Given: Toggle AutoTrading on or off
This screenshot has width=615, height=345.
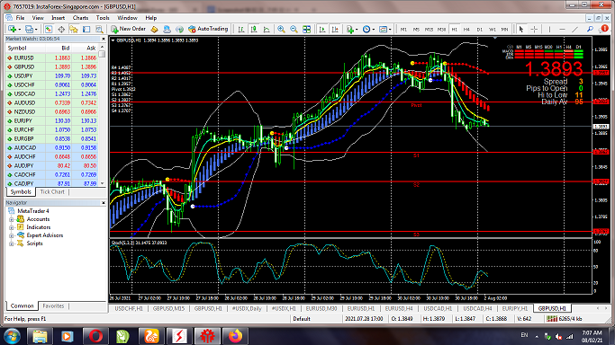Looking at the screenshot, I should click(208, 29).
